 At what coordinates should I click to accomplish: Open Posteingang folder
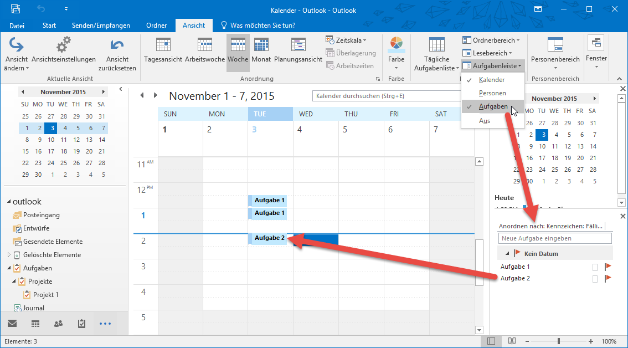[41, 215]
